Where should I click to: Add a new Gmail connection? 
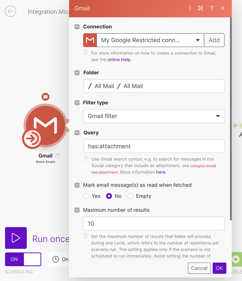214,40
